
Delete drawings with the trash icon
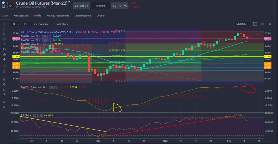pyautogui.click(x=4, y=107)
